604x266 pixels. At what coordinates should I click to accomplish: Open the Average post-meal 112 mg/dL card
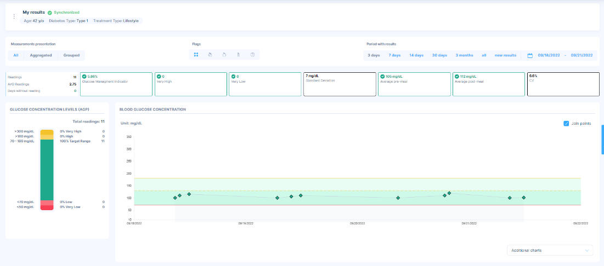point(489,84)
